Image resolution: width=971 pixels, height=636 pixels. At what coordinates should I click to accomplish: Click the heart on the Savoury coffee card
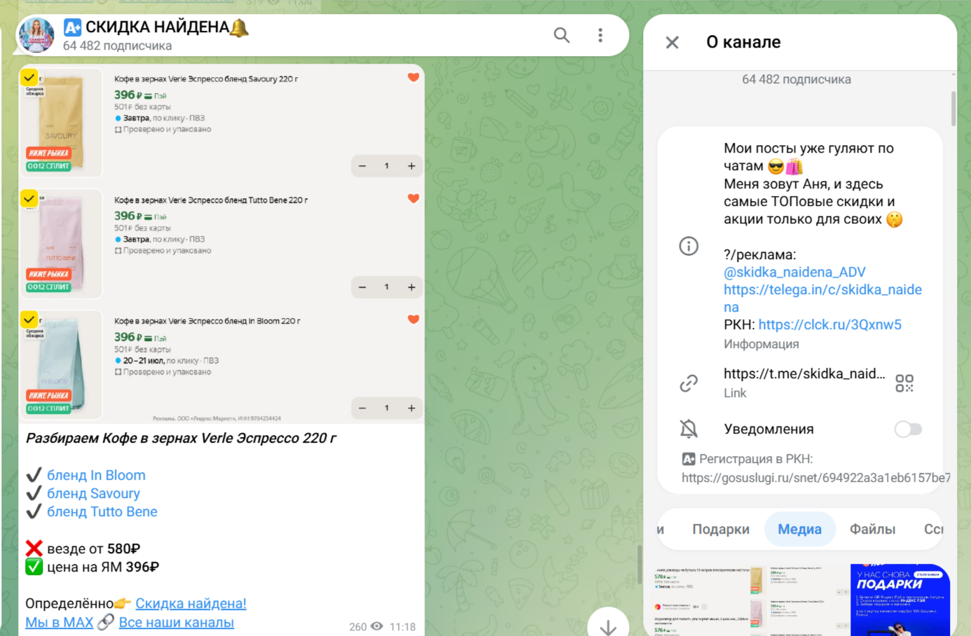pos(413,78)
